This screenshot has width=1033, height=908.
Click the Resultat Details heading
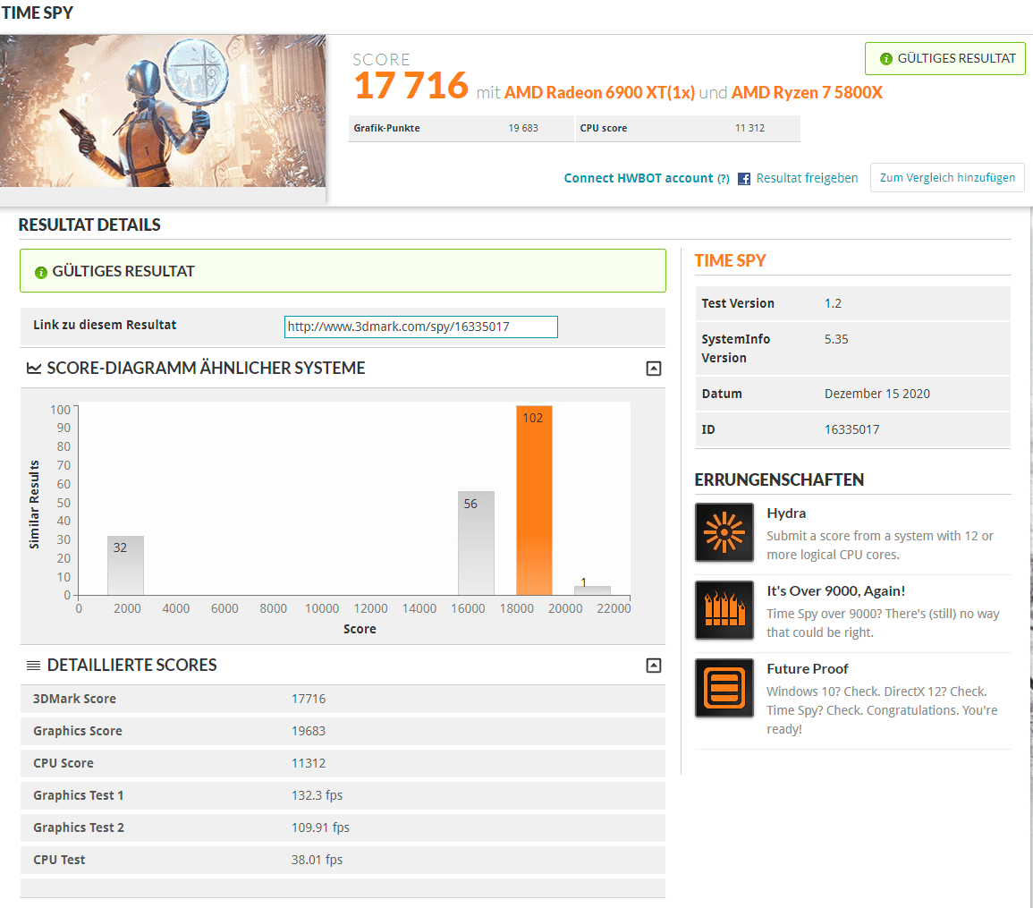[x=89, y=225]
